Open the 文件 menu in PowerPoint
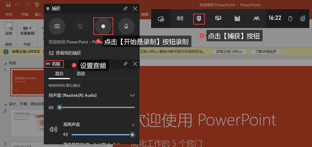Viewport: 312px width, 147px height. coord(9,15)
